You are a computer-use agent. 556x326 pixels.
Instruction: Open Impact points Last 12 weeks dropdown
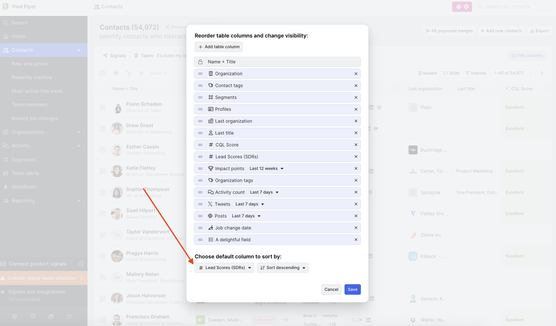pyautogui.click(x=266, y=168)
